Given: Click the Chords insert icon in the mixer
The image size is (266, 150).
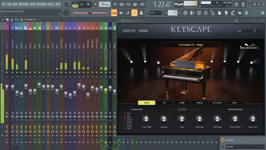Looking at the screenshot, I should pyautogui.click(x=110, y=28).
